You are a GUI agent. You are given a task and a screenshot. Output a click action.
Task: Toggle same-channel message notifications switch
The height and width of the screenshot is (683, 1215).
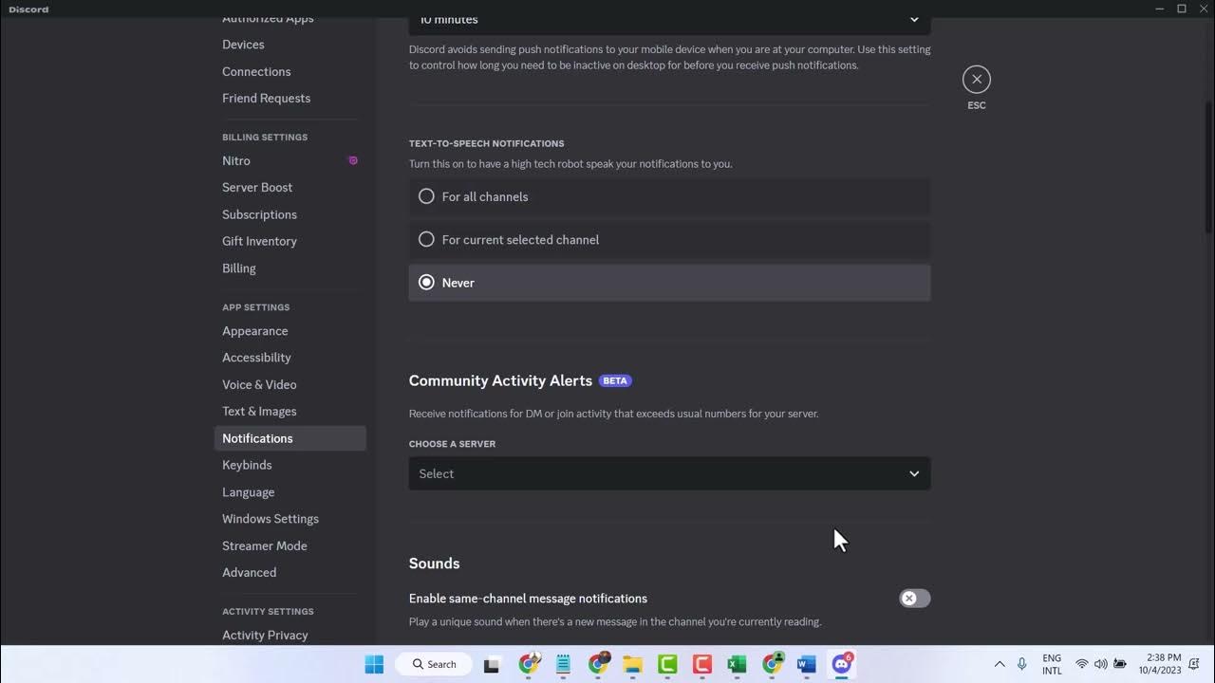[915, 599]
